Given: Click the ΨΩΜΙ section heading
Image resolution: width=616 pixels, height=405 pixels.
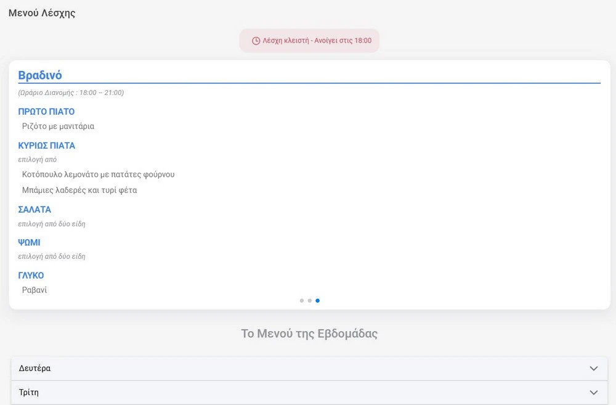Looking at the screenshot, I should pos(29,243).
